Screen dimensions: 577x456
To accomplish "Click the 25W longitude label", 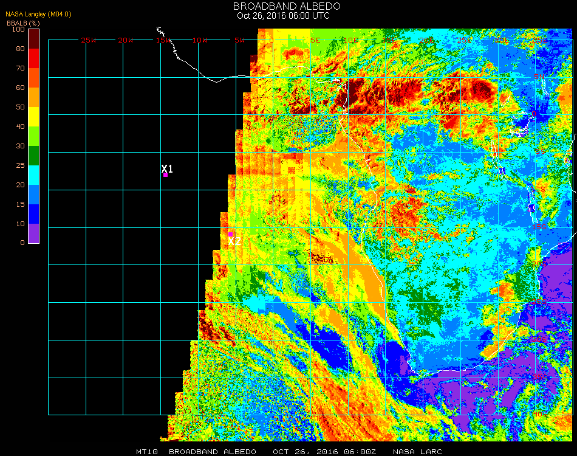I will (x=89, y=40).
